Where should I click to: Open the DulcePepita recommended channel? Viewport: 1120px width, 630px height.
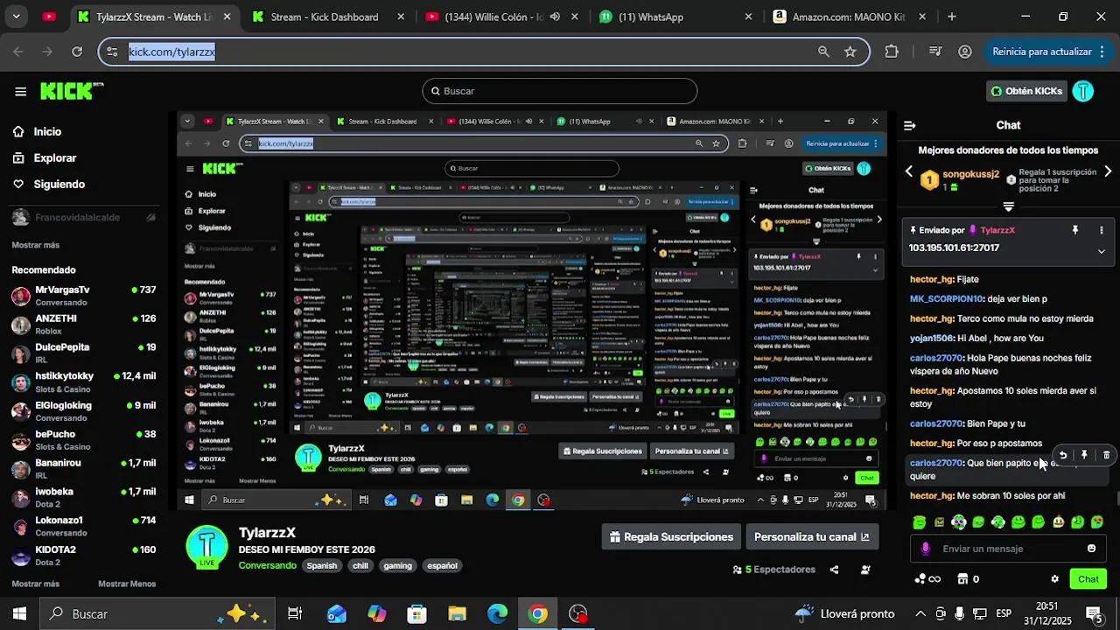click(x=83, y=353)
